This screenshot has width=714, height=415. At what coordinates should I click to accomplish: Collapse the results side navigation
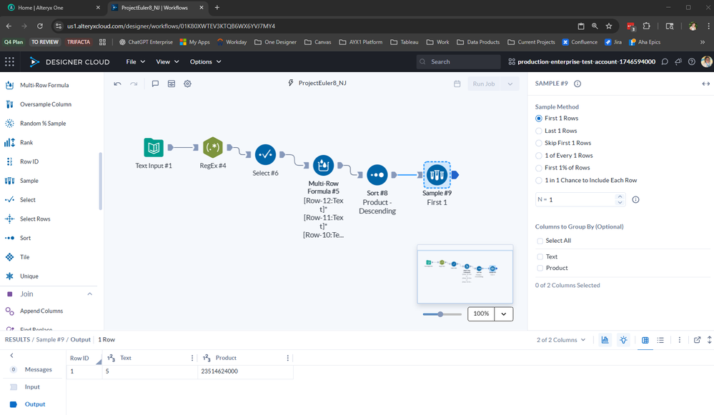click(12, 356)
